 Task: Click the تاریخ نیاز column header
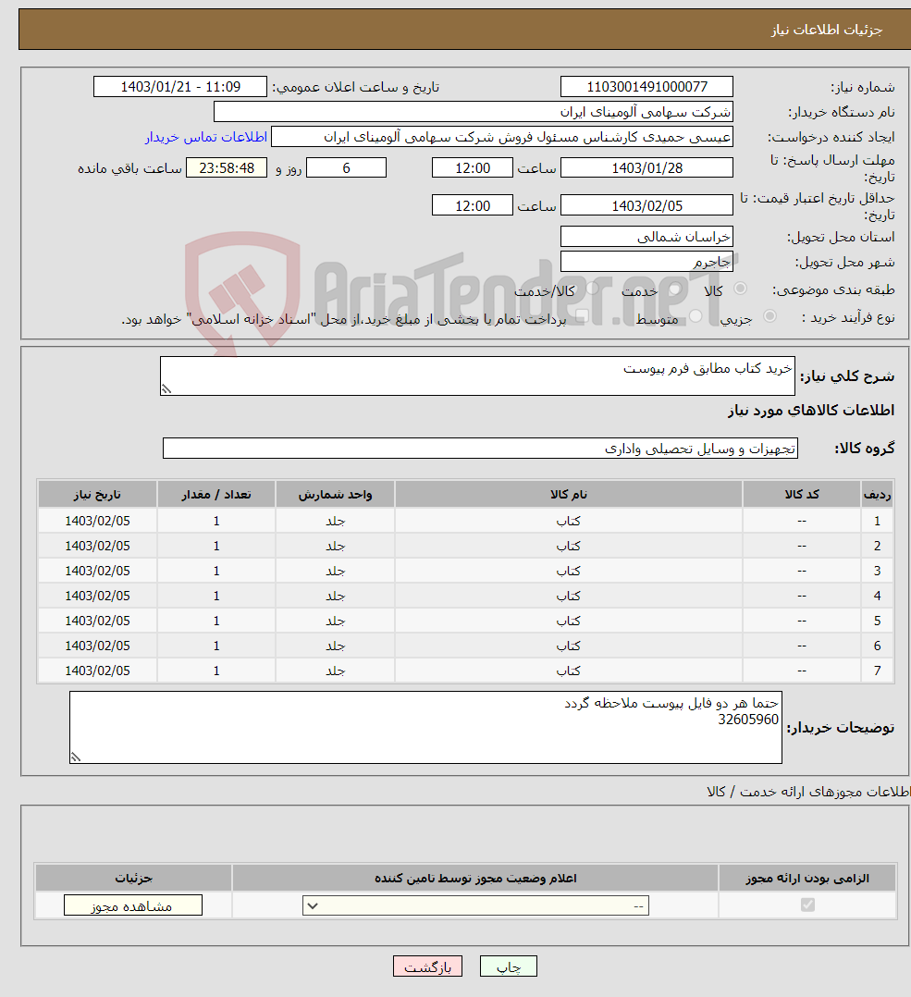coord(97,494)
